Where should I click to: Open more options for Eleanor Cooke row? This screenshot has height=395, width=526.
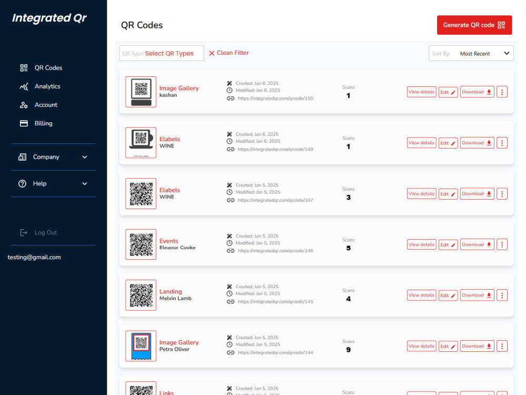click(502, 244)
